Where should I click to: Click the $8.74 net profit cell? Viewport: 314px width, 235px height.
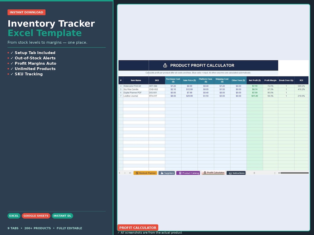255,89
